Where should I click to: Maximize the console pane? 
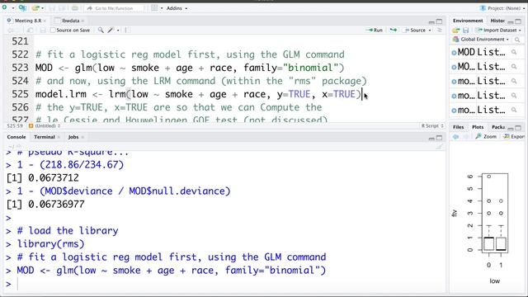[439, 138]
